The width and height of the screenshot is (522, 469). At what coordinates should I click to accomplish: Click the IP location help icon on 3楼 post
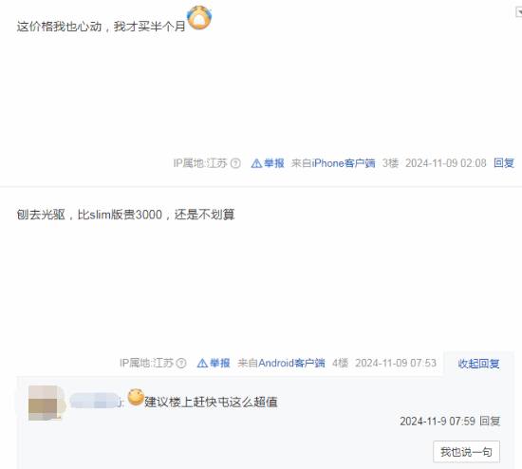(235, 163)
